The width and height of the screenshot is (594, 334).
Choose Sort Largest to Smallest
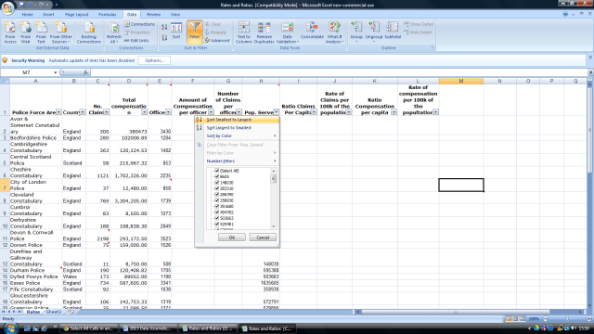pyautogui.click(x=238, y=128)
